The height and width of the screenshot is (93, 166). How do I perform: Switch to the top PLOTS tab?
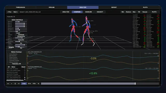(x=145, y=7)
